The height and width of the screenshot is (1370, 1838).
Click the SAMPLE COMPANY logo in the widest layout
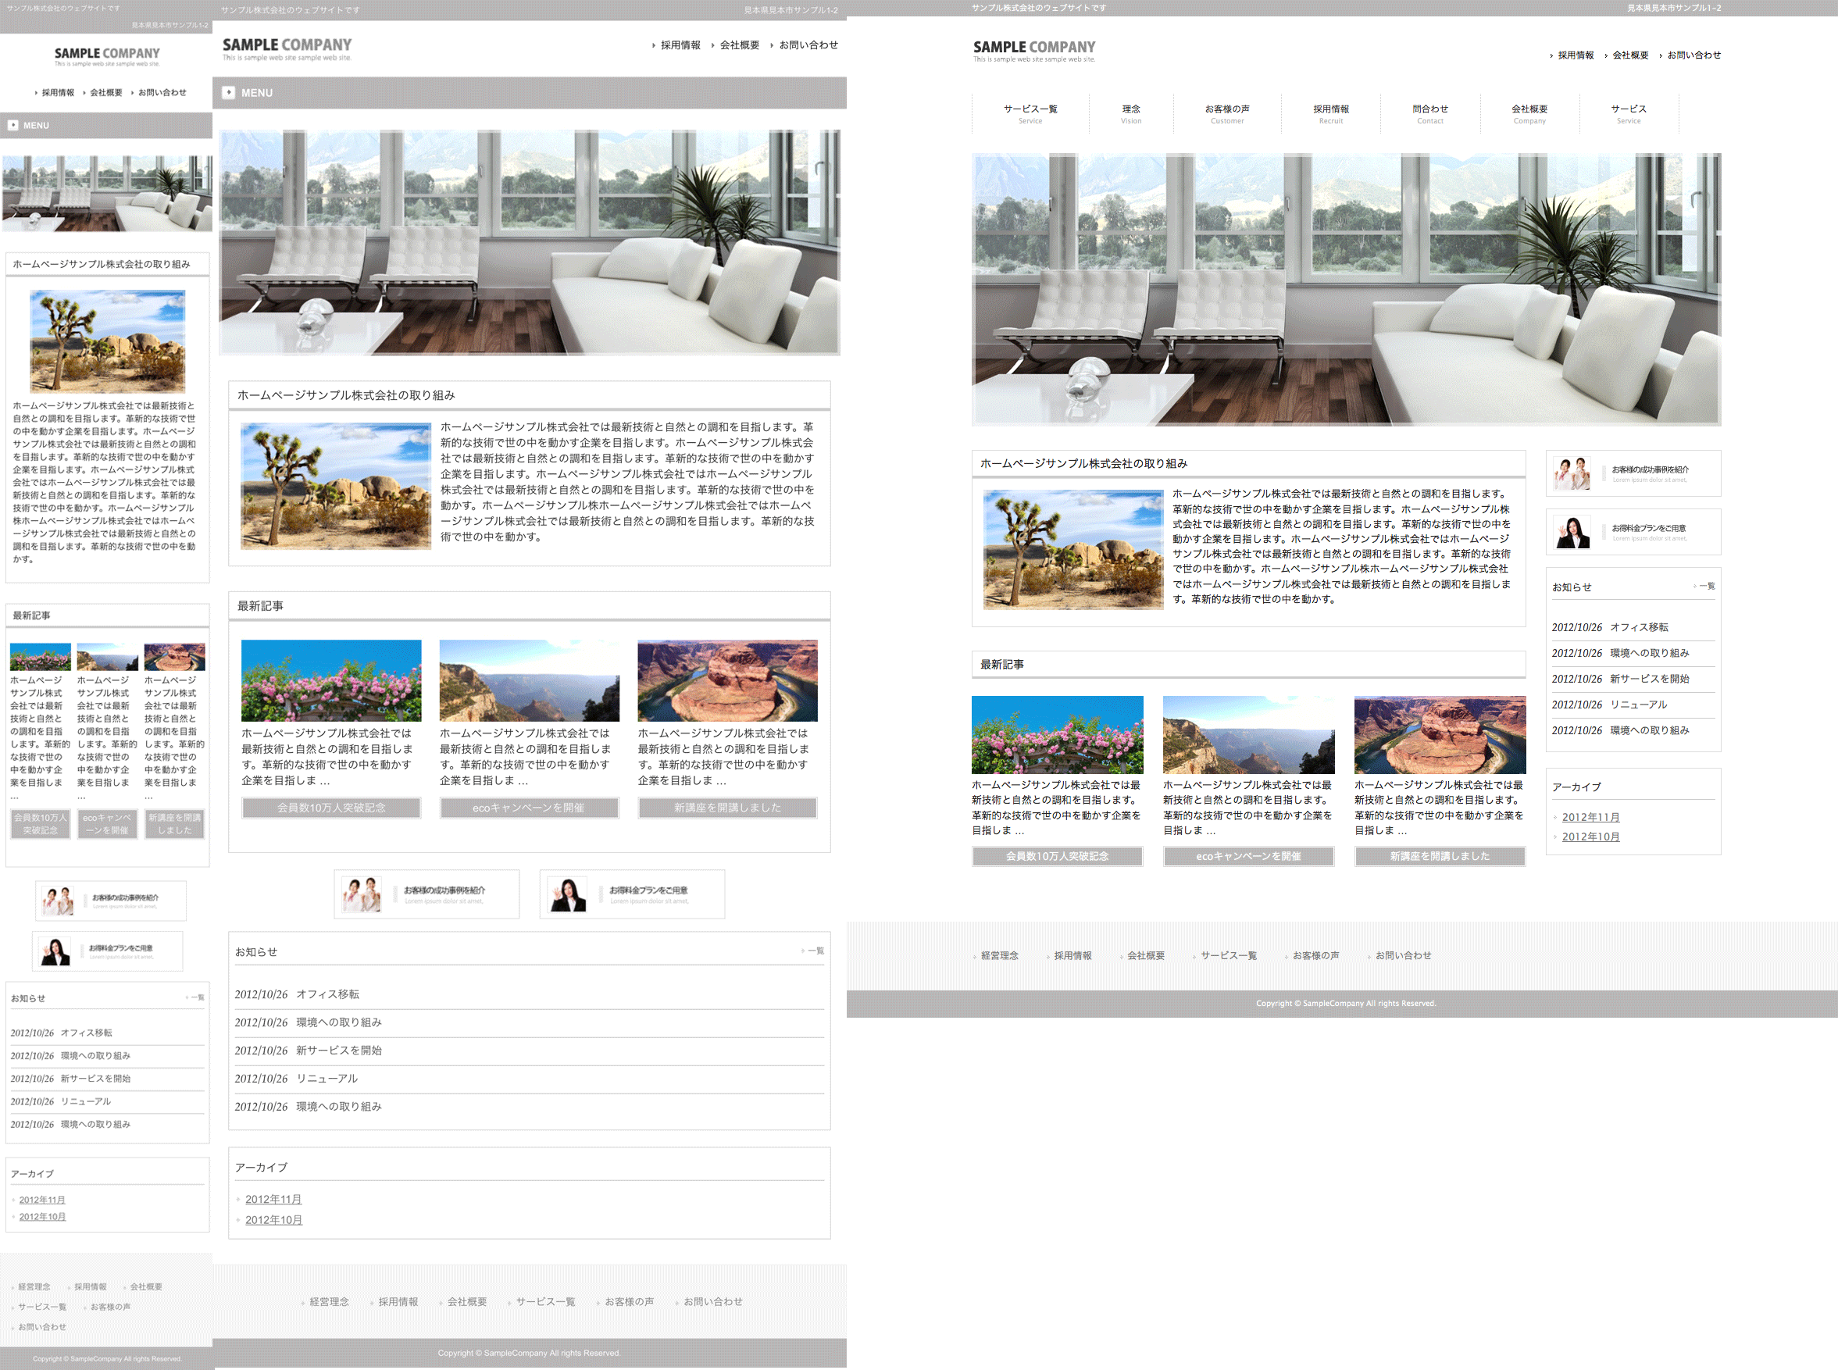1033,51
